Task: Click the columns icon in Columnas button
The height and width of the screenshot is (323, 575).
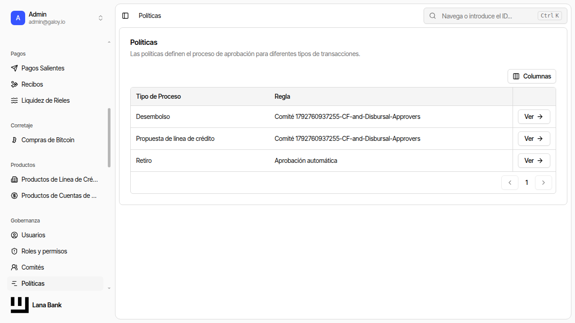Action: (516, 76)
